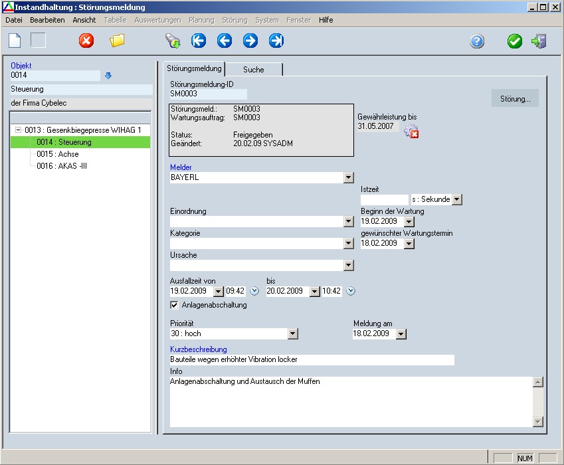
Task: Toggle the Anlagenabschaltung checkbox
Action: point(175,306)
